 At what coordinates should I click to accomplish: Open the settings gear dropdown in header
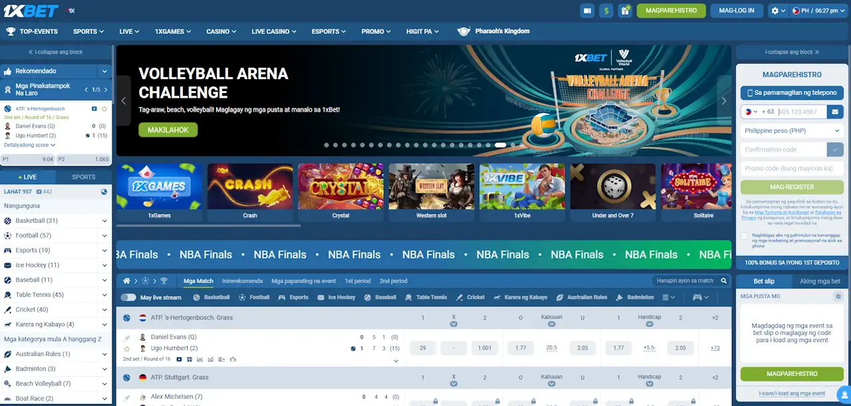(x=777, y=11)
